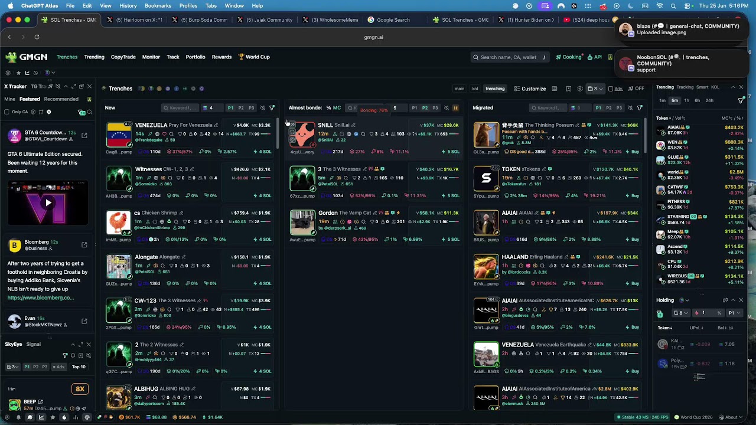Open the Trending nav tab
This screenshot has width=756, height=425.
[x=94, y=57]
